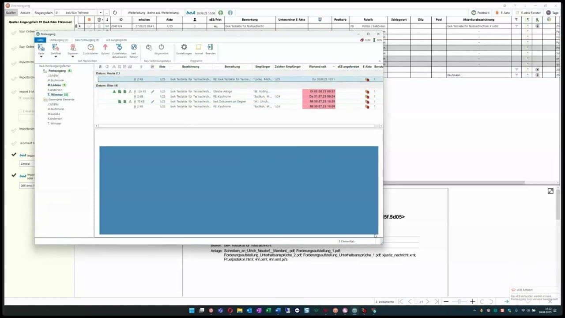The height and width of the screenshot is (318, 565).
Task: Switch to the Postausgang (3) tab
Action: [59, 40]
